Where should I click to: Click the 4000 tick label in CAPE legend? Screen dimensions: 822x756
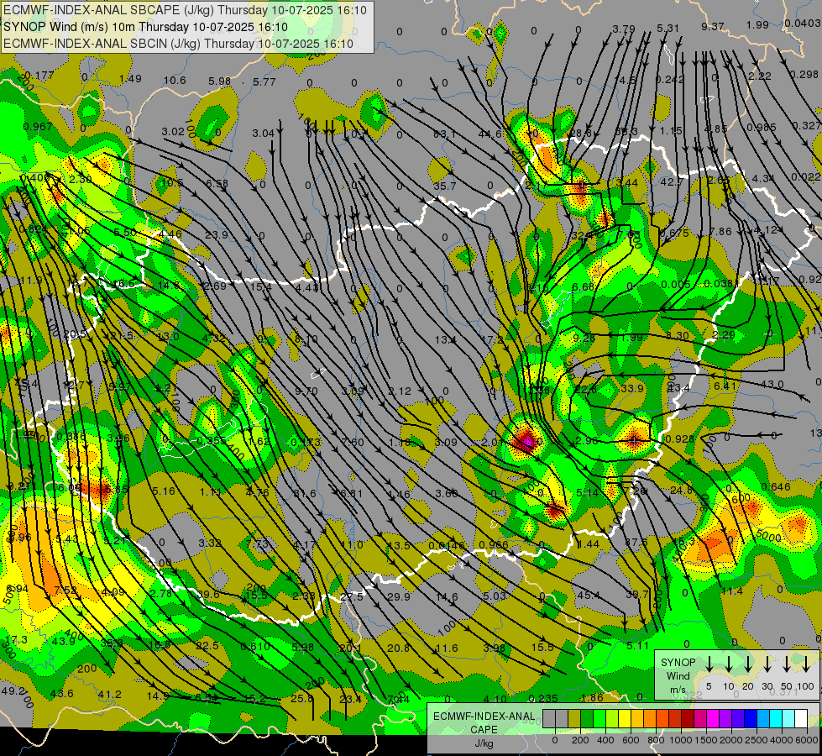coord(782,740)
